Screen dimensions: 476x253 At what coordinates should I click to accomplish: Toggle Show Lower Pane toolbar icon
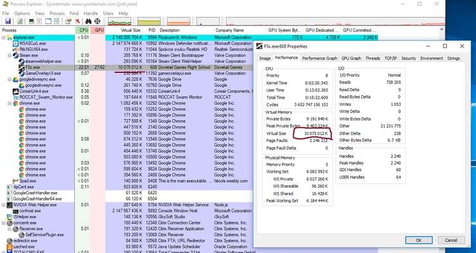tap(48, 21)
